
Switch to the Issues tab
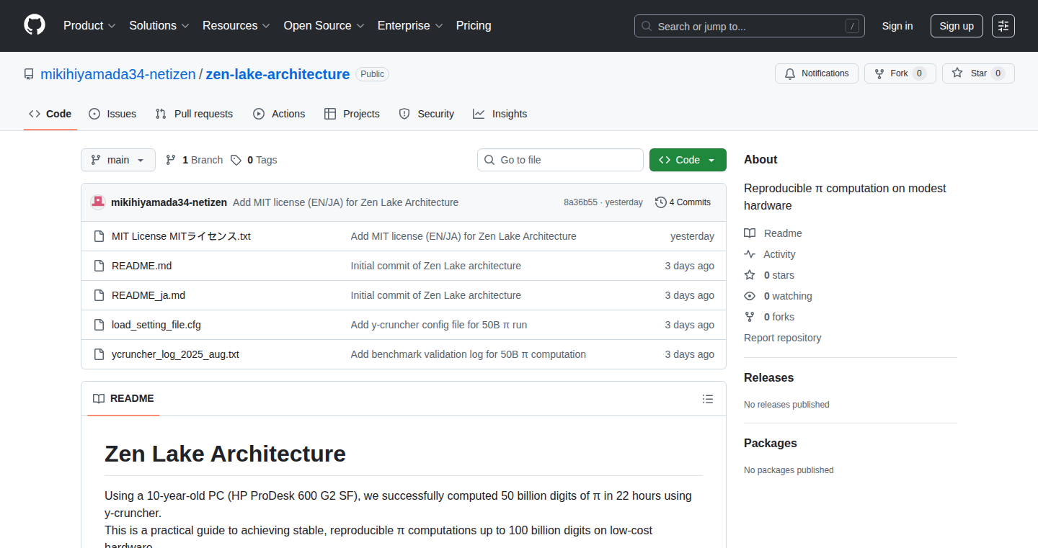112,114
